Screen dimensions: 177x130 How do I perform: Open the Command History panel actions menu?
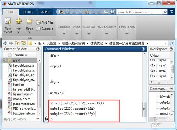point(171,89)
